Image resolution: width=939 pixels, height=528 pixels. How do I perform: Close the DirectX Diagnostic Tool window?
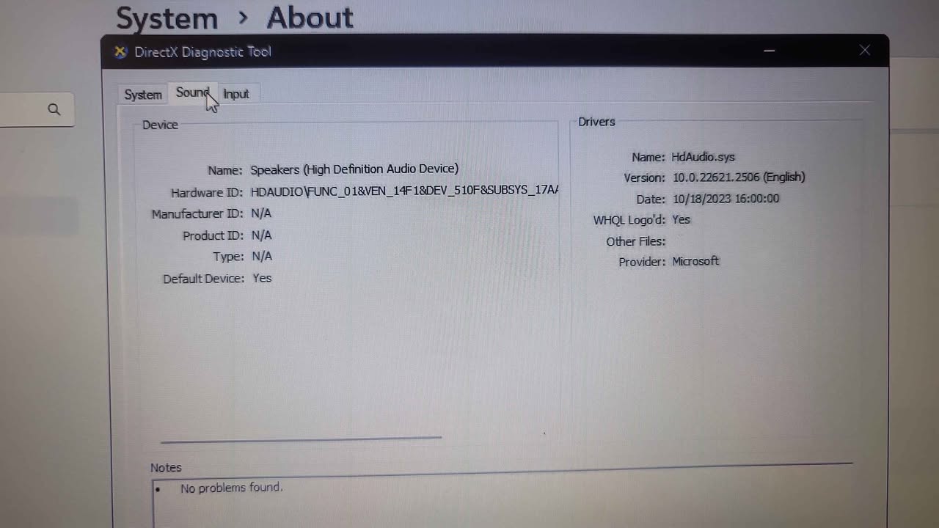865,50
